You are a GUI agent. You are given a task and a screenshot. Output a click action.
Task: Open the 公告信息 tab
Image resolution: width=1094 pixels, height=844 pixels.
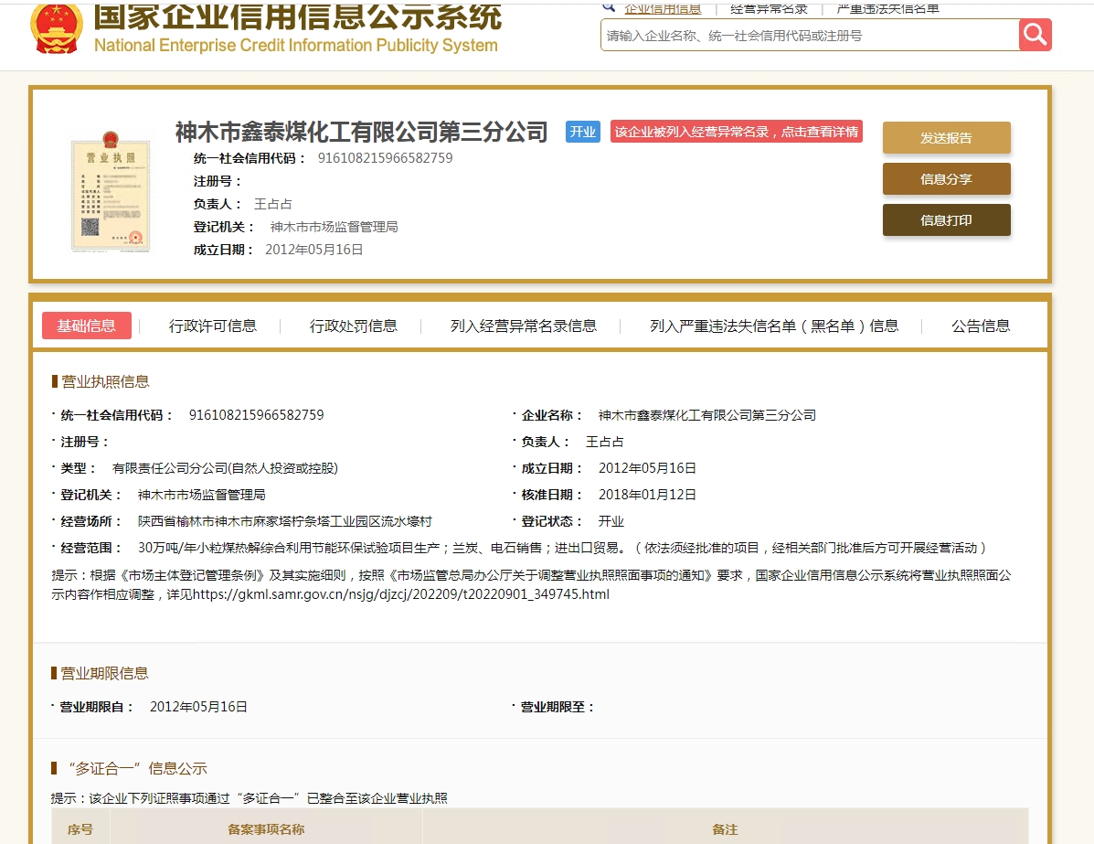pyautogui.click(x=981, y=326)
